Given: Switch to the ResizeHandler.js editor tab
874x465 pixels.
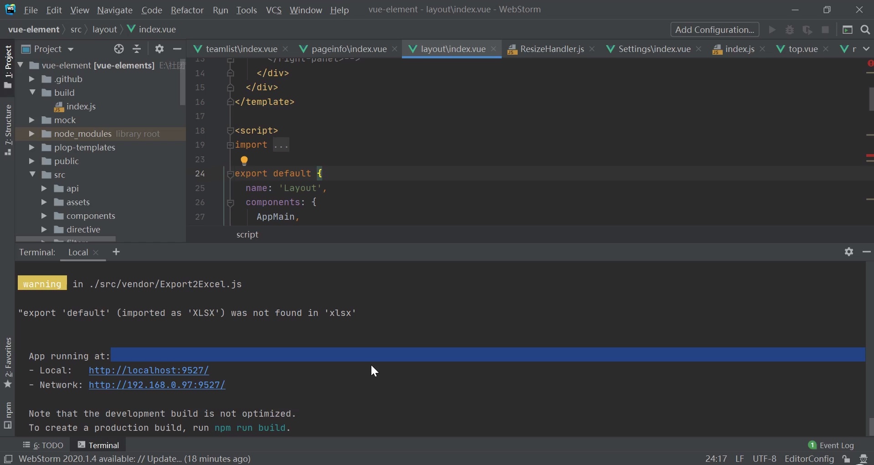Looking at the screenshot, I should (x=550, y=49).
